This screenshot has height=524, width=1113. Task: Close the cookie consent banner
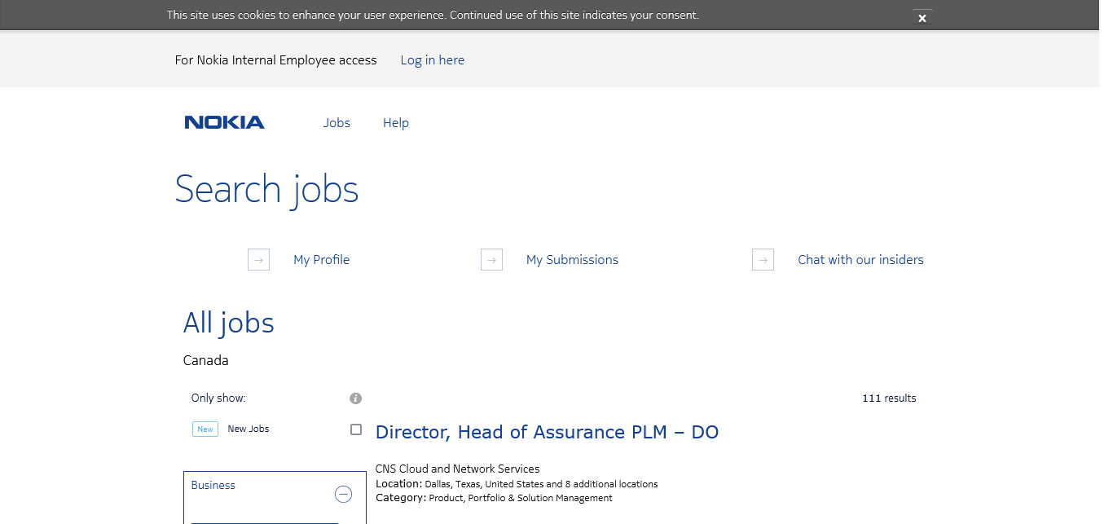point(922,18)
